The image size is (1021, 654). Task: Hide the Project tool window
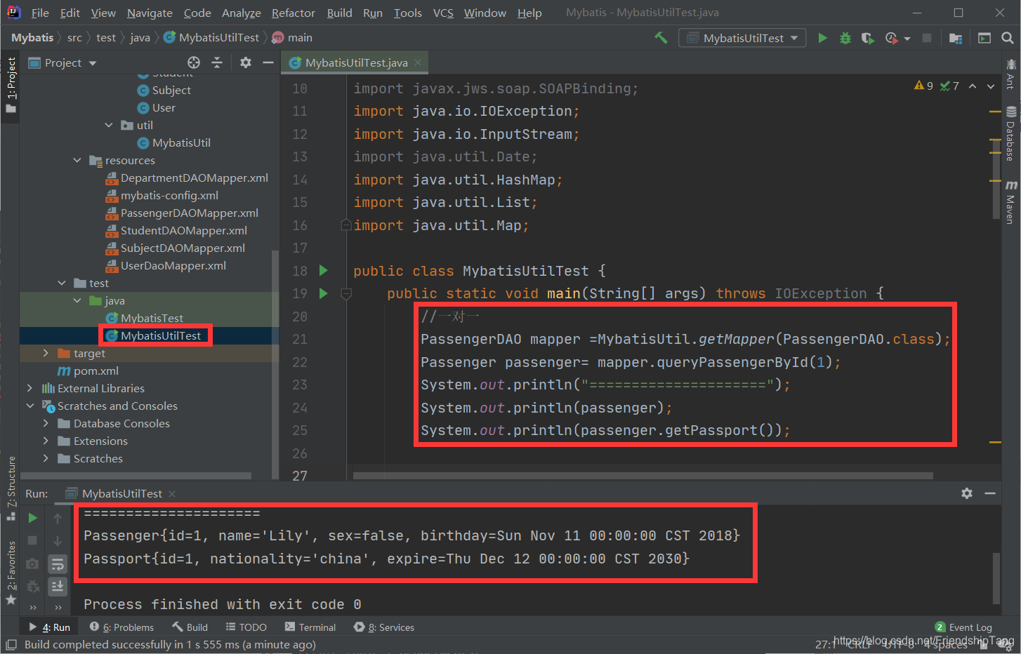268,62
